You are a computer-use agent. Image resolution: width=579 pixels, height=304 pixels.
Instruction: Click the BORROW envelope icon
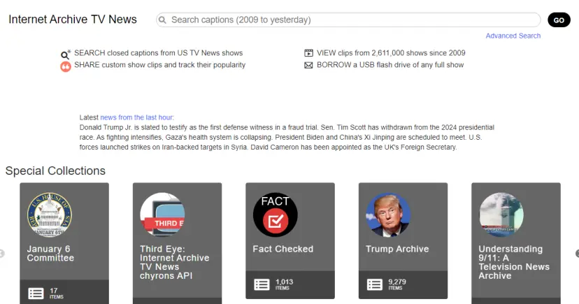pyautogui.click(x=308, y=65)
